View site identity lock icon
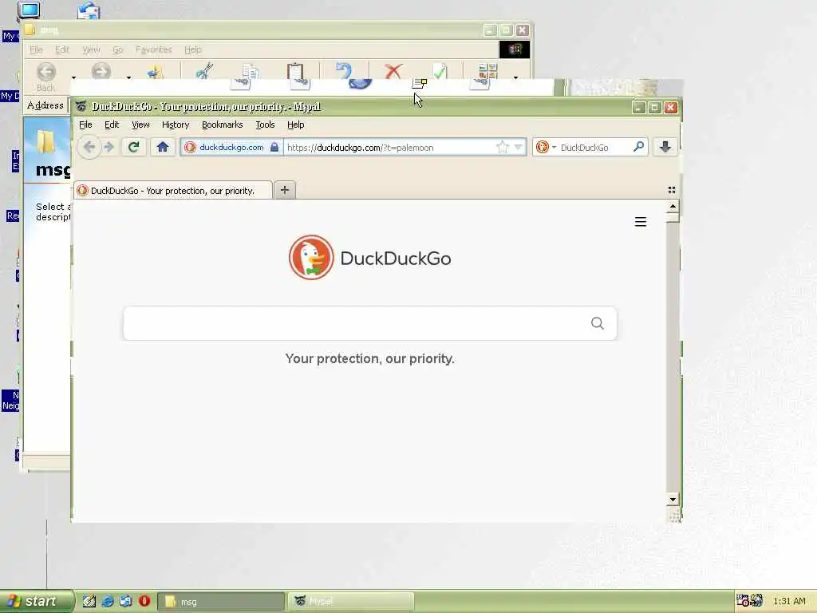 [274, 148]
